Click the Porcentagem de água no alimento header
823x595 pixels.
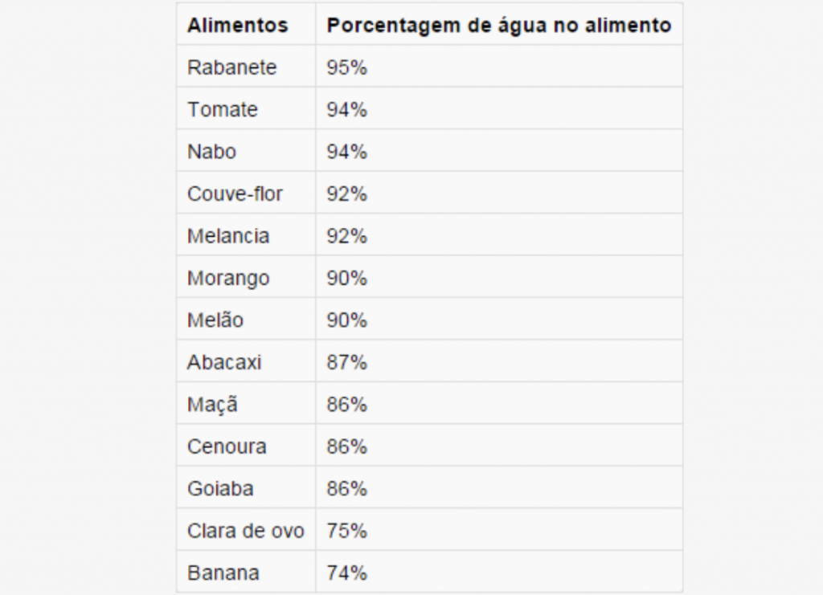(498, 25)
